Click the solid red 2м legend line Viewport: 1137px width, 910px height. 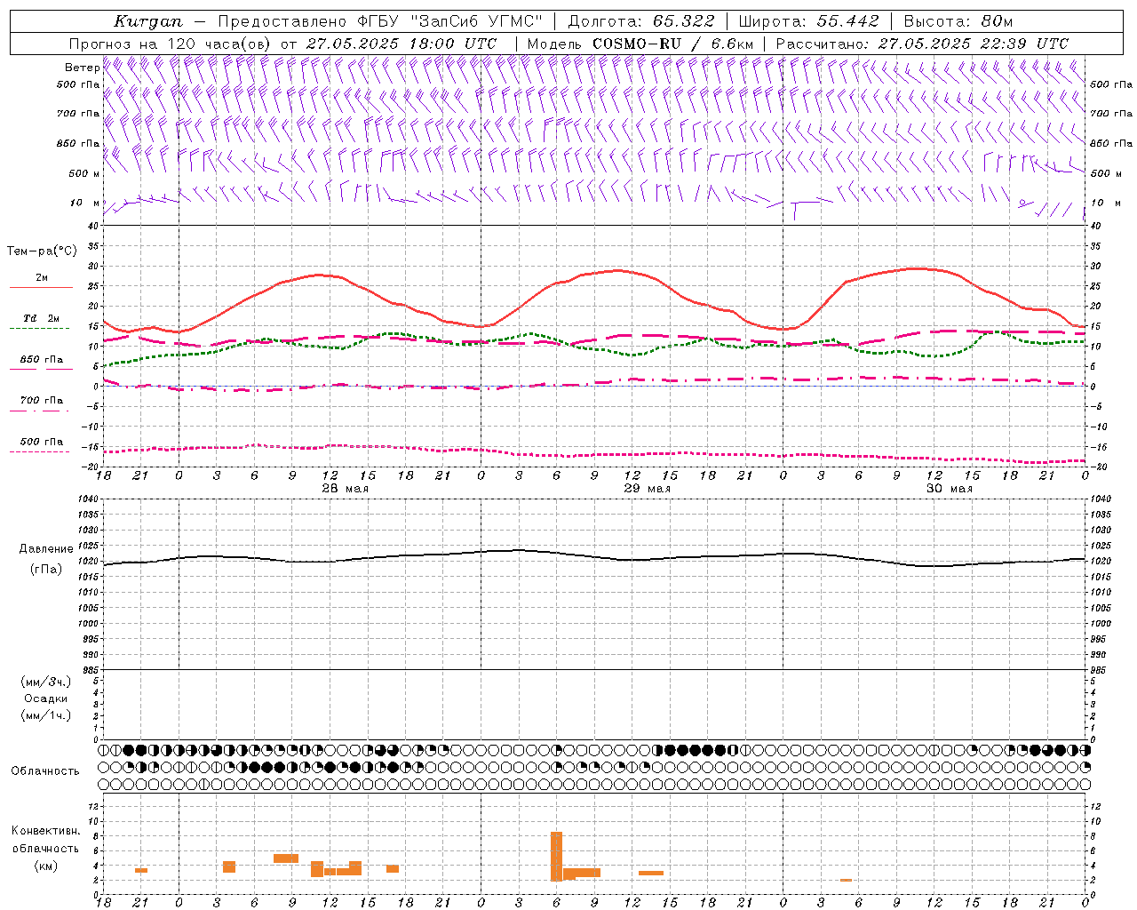click(x=41, y=288)
